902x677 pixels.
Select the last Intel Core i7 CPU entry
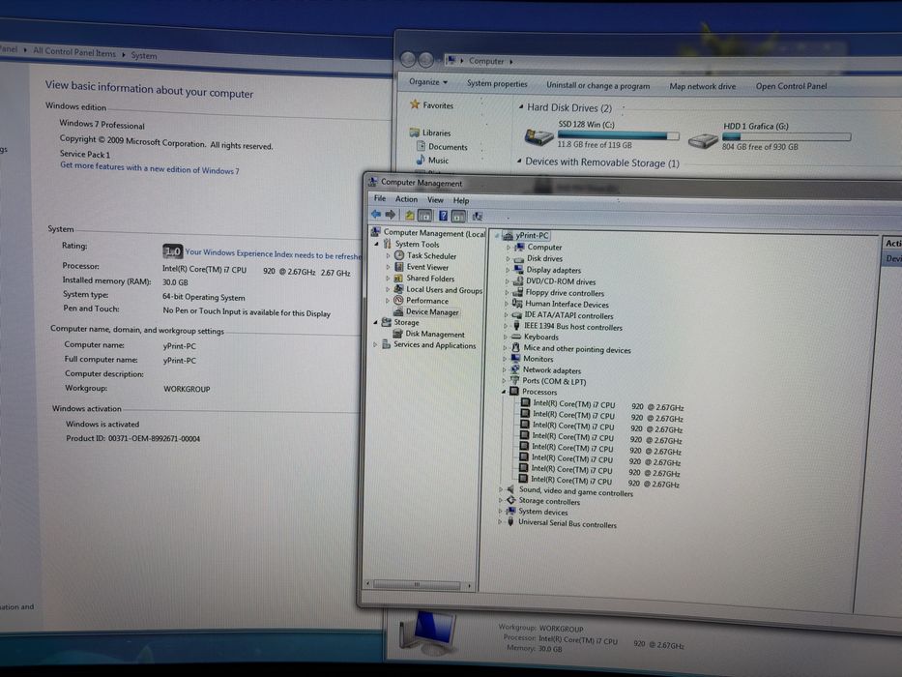[604, 482]
